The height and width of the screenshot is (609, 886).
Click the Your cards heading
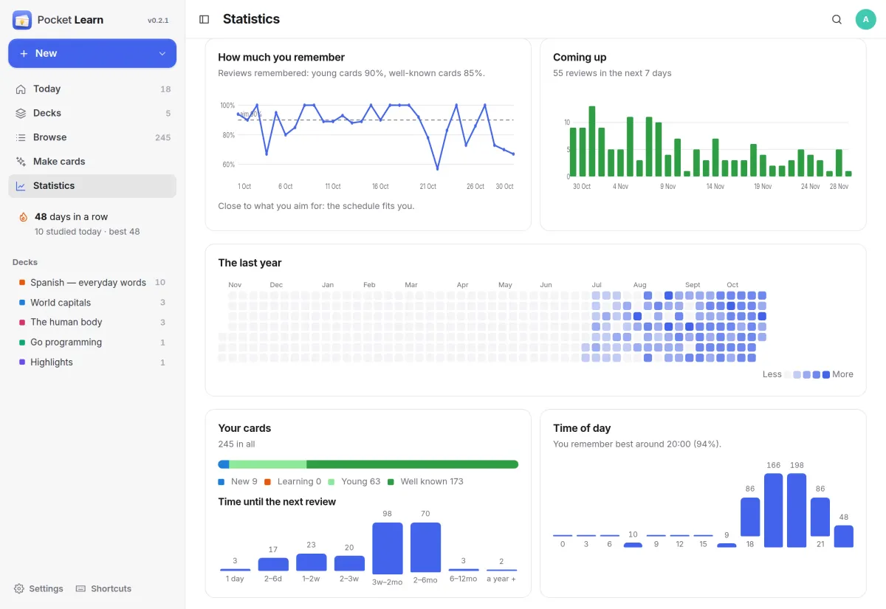coord(244,428)
